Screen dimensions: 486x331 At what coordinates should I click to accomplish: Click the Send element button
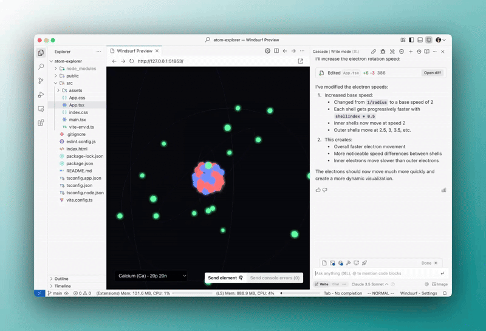tap(225, 278)
